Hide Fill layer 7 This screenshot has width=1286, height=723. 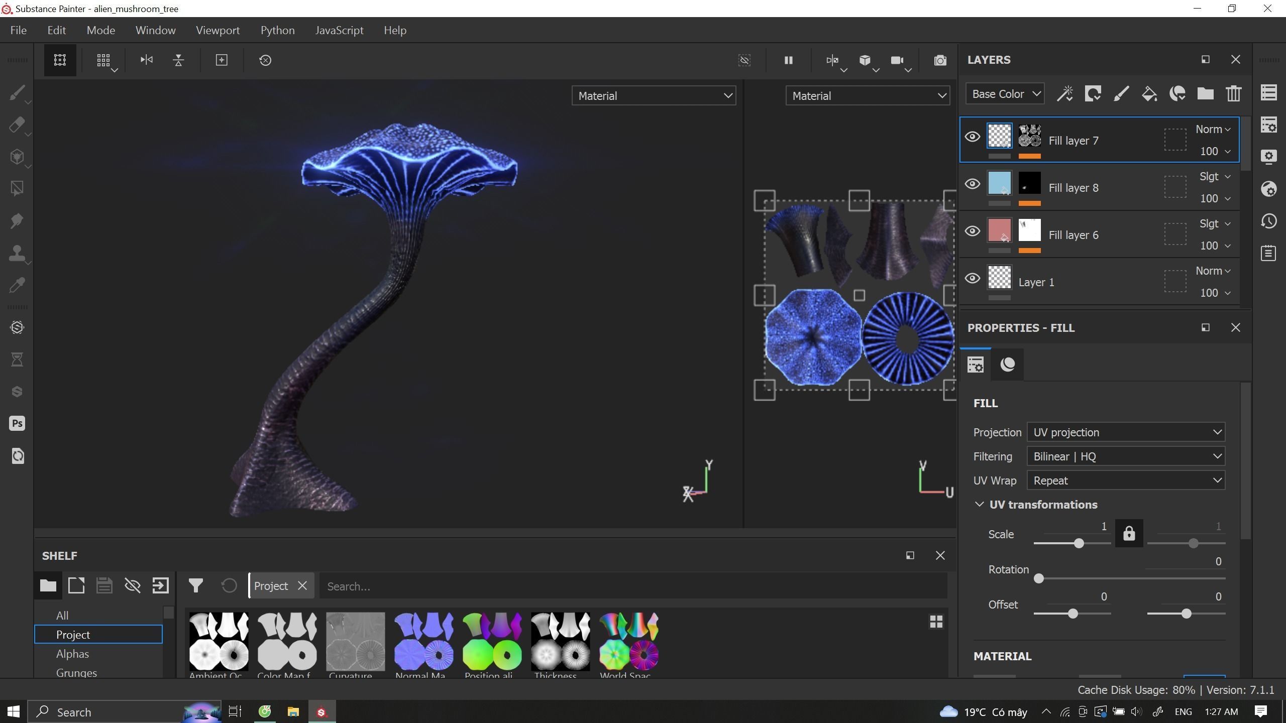[972, 137]
